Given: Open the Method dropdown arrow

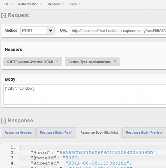Looking at the screenshot, I should (x=50, y=30).
